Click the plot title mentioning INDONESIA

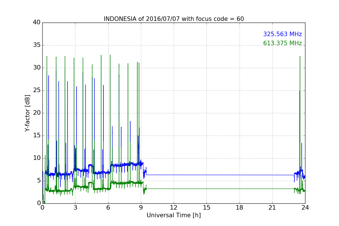click(174, 19)
